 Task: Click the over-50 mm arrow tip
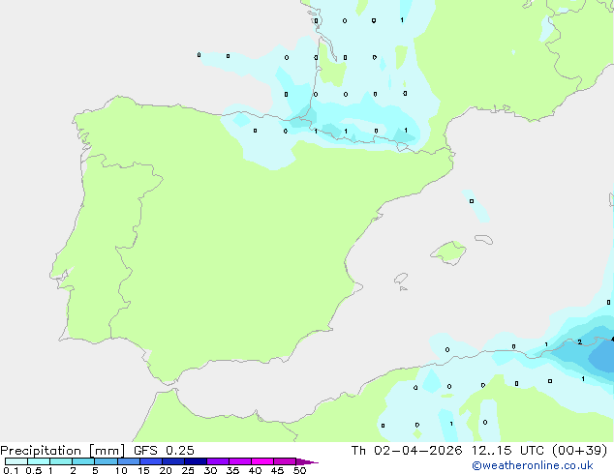coord(307,461)
